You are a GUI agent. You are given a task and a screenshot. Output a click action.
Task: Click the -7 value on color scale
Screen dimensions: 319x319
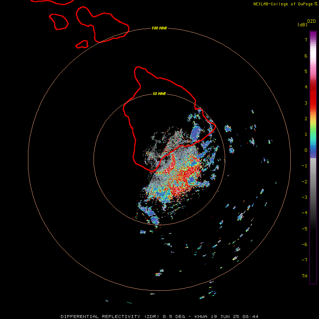click(x=304, y=260)
